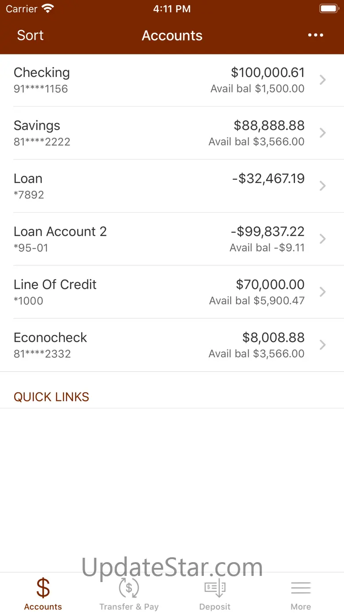The height and width of the screenshot is (613, 344).
Task: Switch to the Transfer & Pay tab label
Action: [129, 607]
